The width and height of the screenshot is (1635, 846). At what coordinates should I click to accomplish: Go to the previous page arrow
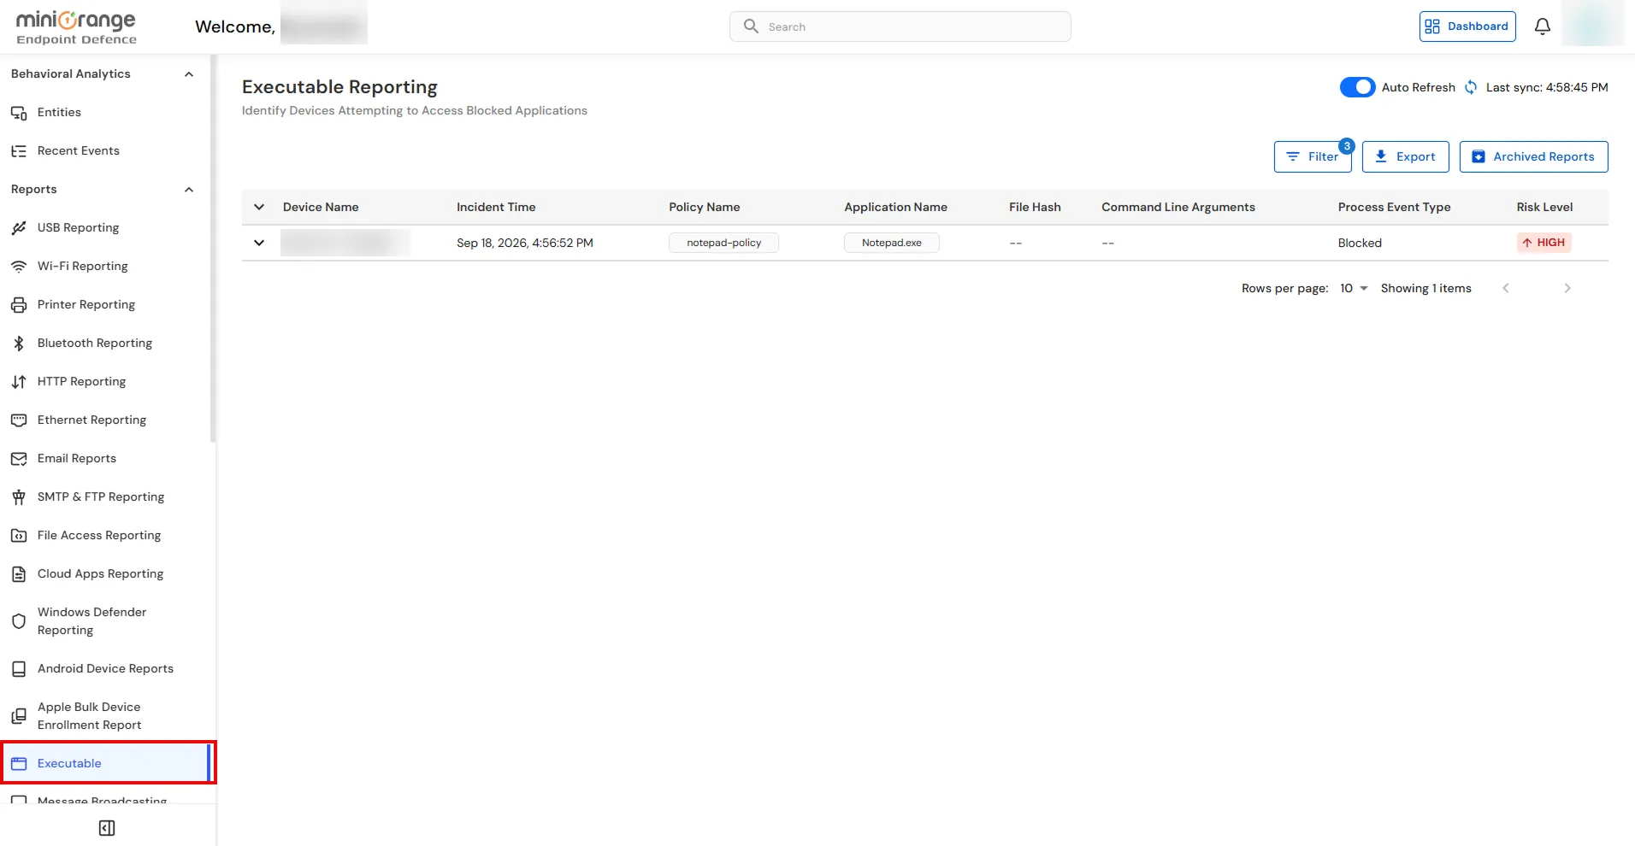tap(1506, 288)
